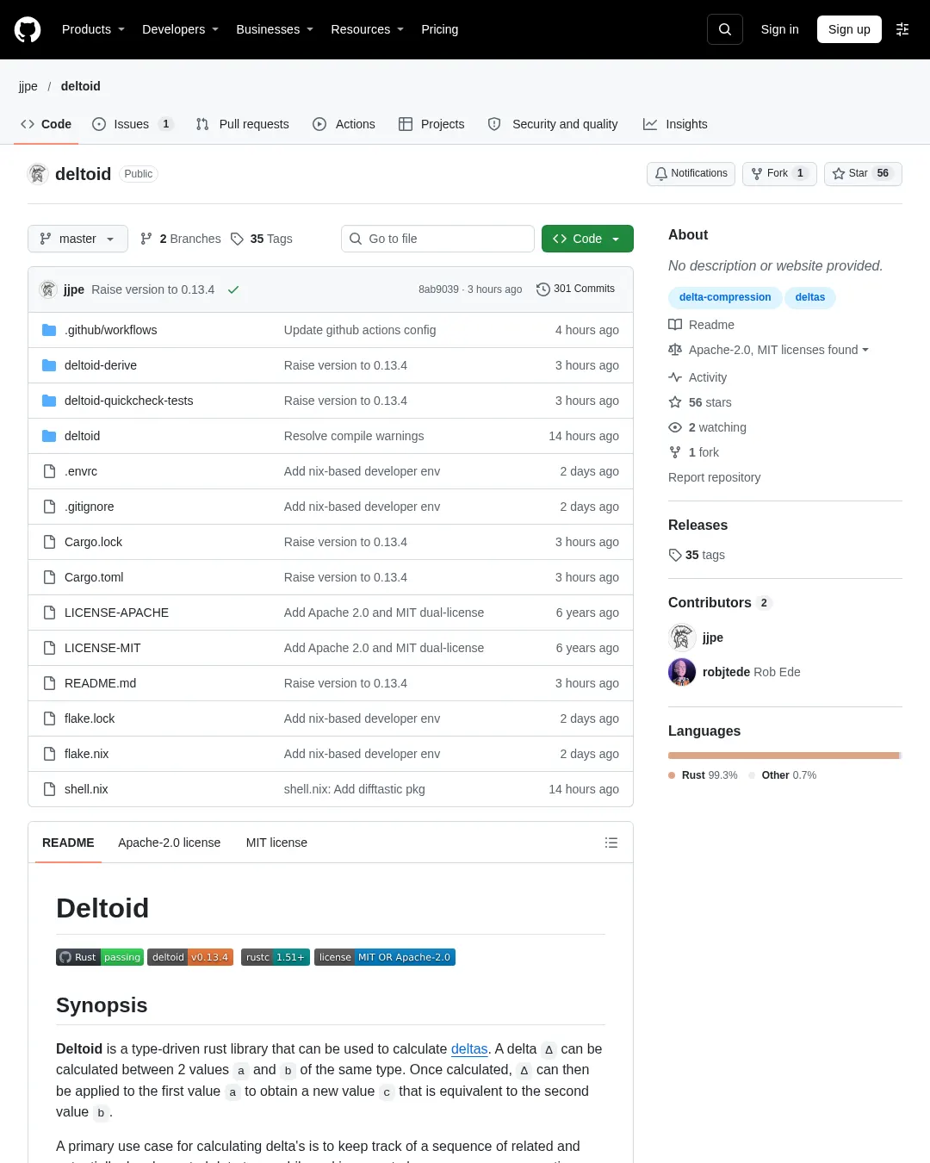Screen dimensions: 930x1163
Task: Click the tag icon next to 35 tags in Releases
Action: 675,555
